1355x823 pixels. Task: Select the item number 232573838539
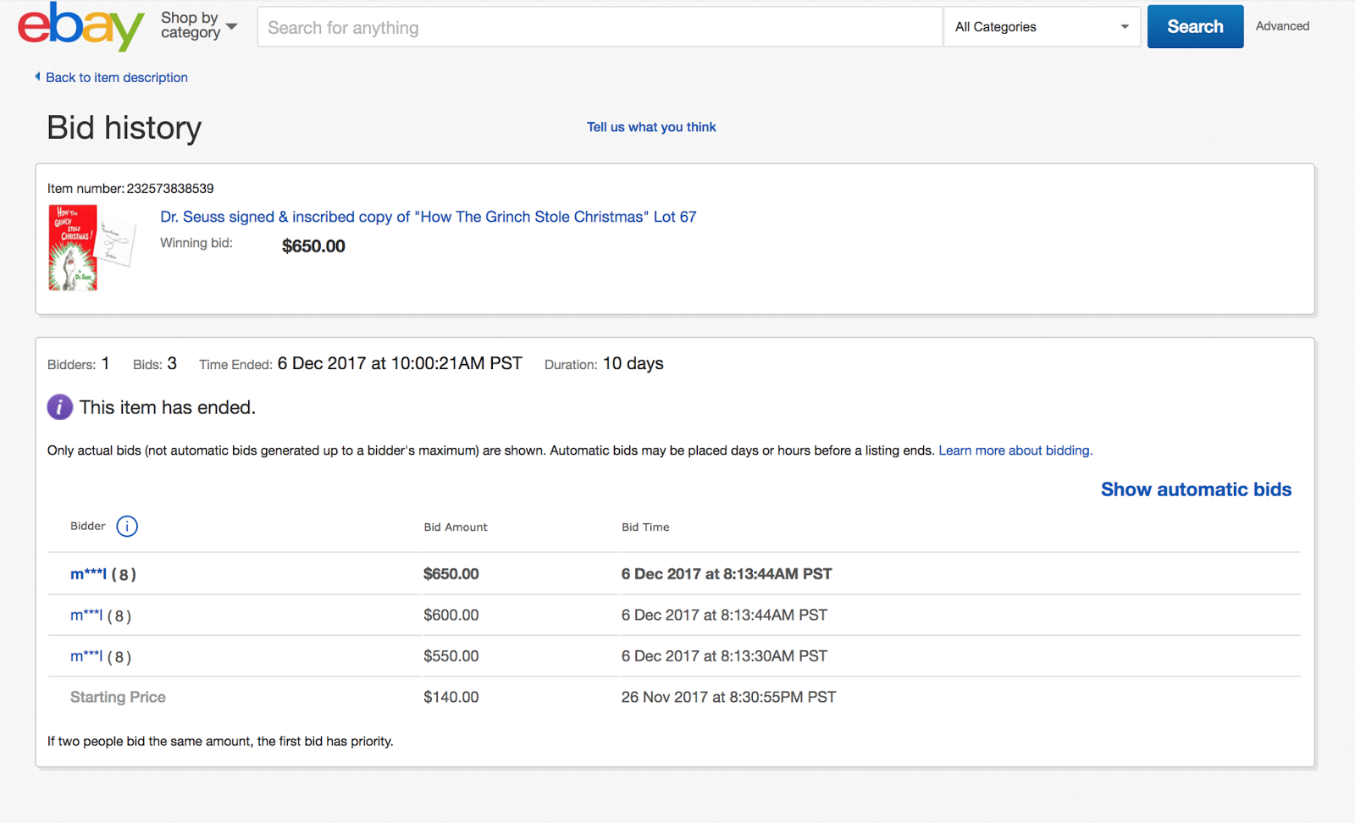coord(170,189)
